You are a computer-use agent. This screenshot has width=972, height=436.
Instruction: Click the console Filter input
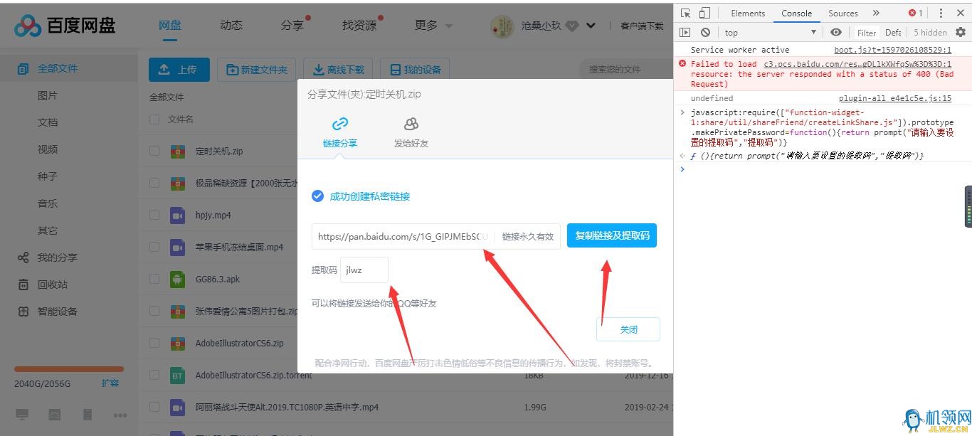tap(866, 32)
